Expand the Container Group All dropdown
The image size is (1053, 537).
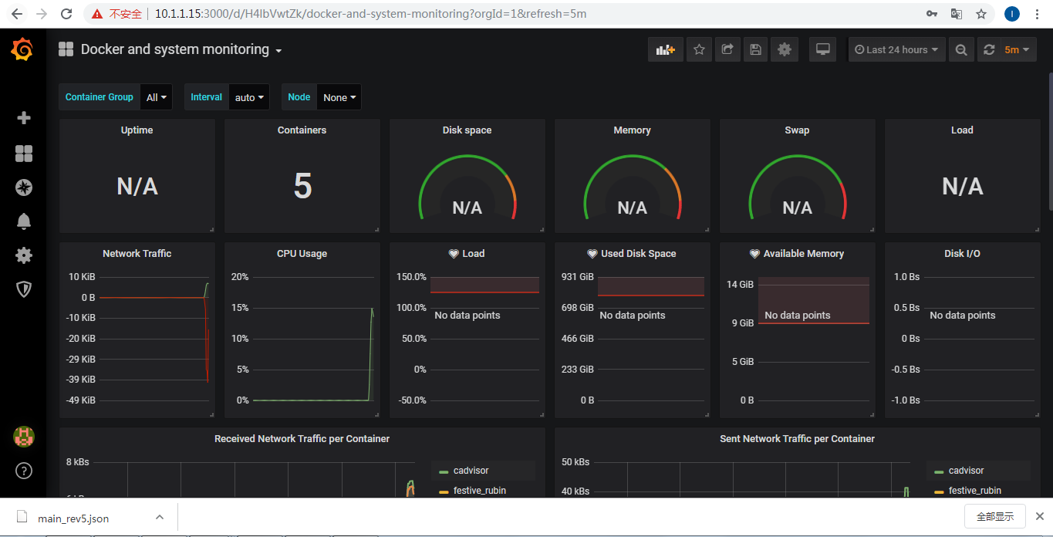coord(157,97)
